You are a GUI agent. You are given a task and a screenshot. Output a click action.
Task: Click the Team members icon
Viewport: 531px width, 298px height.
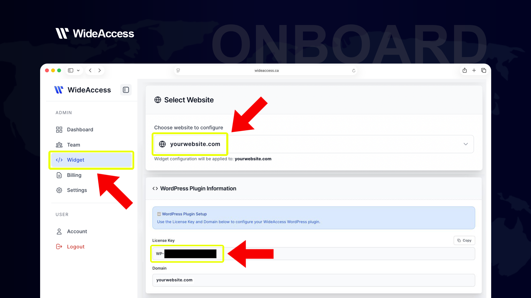(x=59, y=145)
